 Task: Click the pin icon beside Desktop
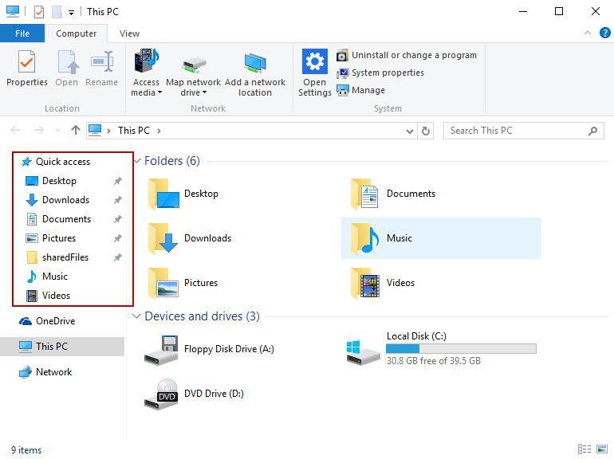tap(117, 181)
